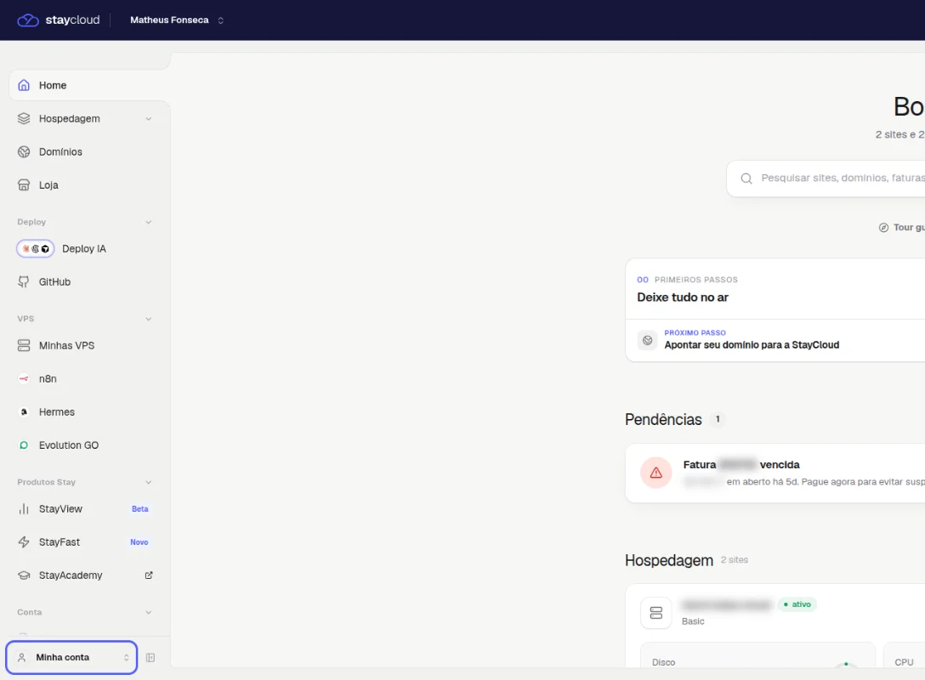Open the StayFast Novo link
The image size is (925, 680).
coord(86,542)
